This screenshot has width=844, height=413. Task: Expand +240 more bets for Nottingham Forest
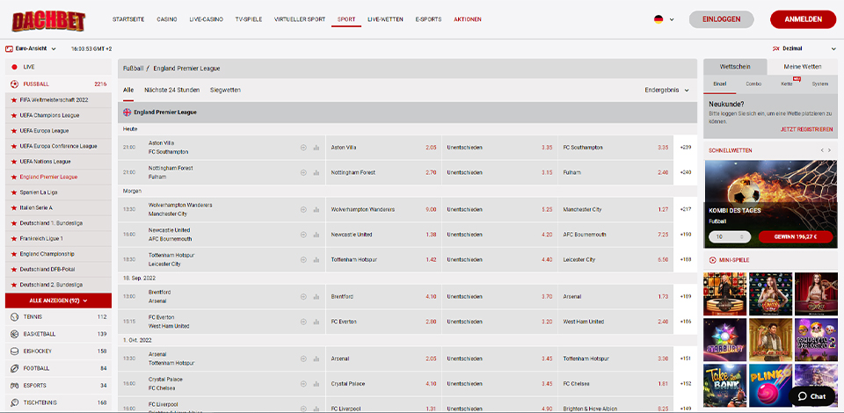coord(685,172)
